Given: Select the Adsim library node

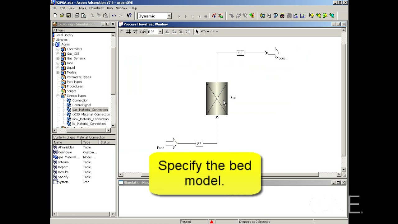Looking at the screenshot, I should click(65, 44).
